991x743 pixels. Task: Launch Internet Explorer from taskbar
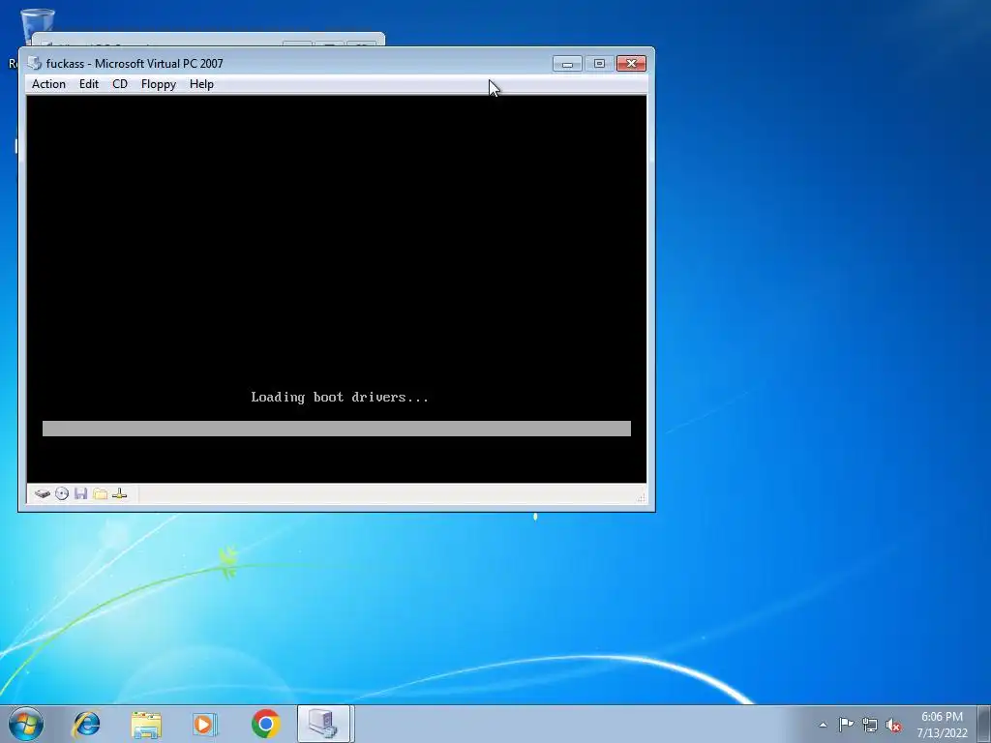pos(86,724)
